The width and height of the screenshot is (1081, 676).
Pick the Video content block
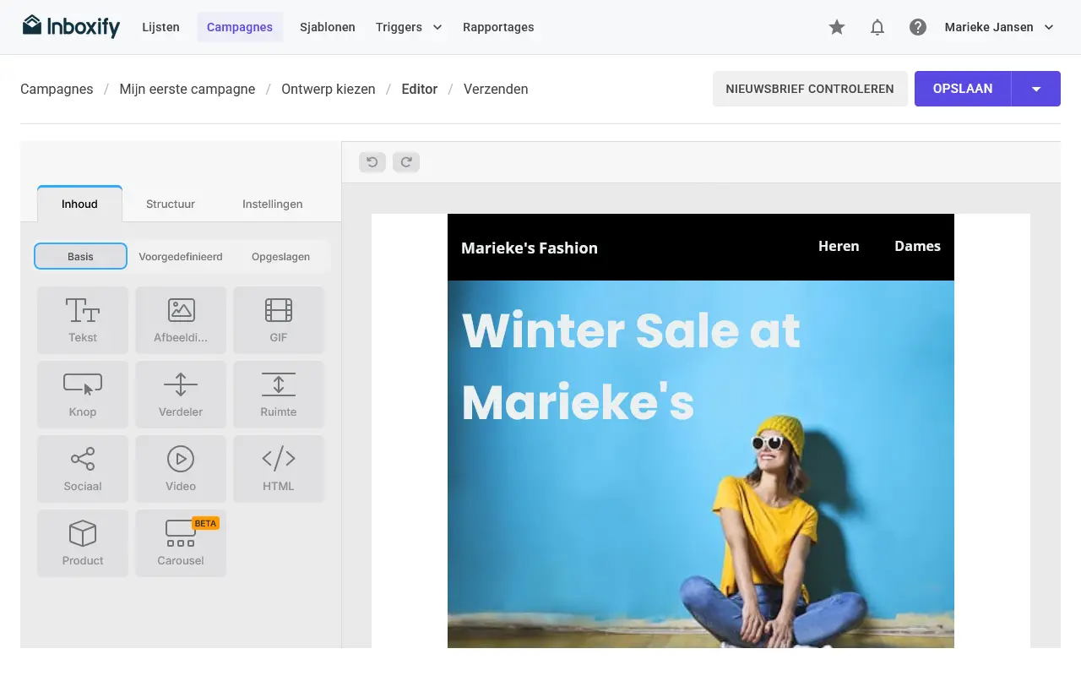[x=181, y=469]
